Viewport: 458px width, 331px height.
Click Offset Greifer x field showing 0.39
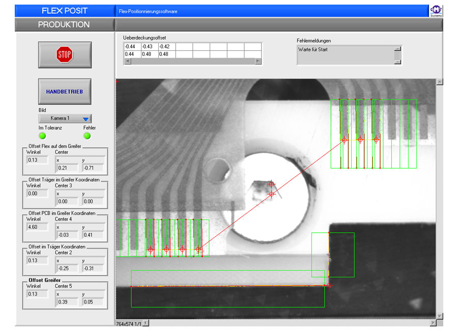(x=66, y=301)
